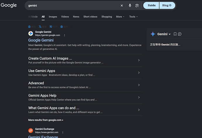Click the Gemini sparkle icon in side panel
Screen dimensions: 202x138
pyautogui.click(x=153, y=34)
